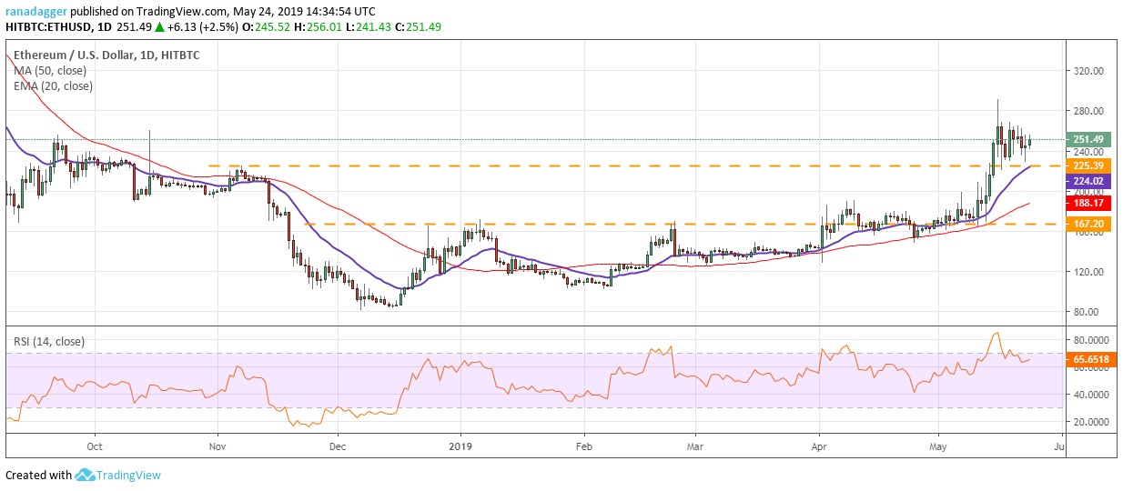Click the Dec date axis label

(338, 446)
